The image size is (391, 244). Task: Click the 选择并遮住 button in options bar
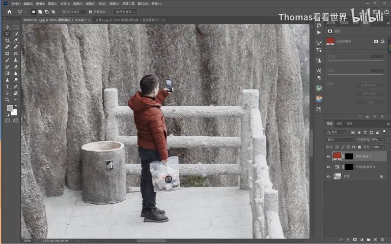[x=125, y=12]
